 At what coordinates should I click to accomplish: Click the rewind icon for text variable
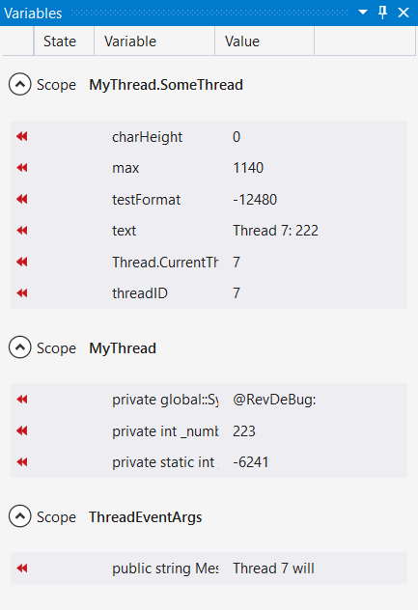pyautogui.click(x=22, y=231)
